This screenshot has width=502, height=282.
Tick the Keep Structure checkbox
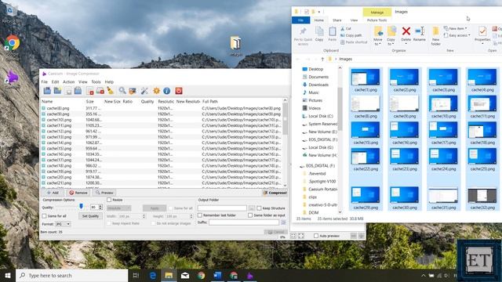259,208
